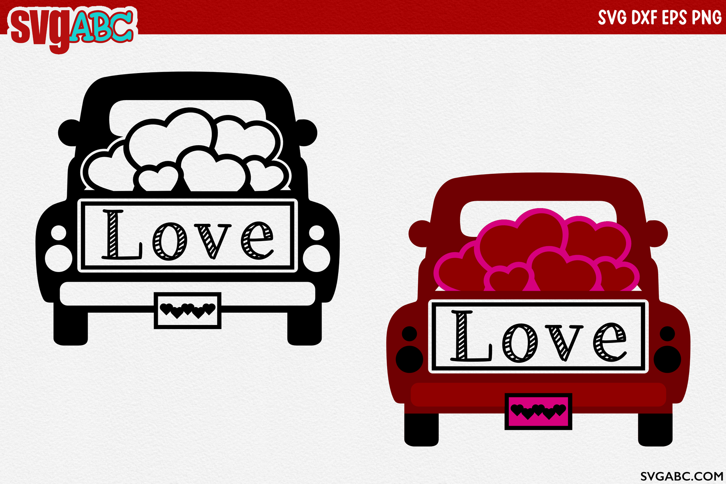Click the SVG DXF EPS PNG label

click(660, 18)
